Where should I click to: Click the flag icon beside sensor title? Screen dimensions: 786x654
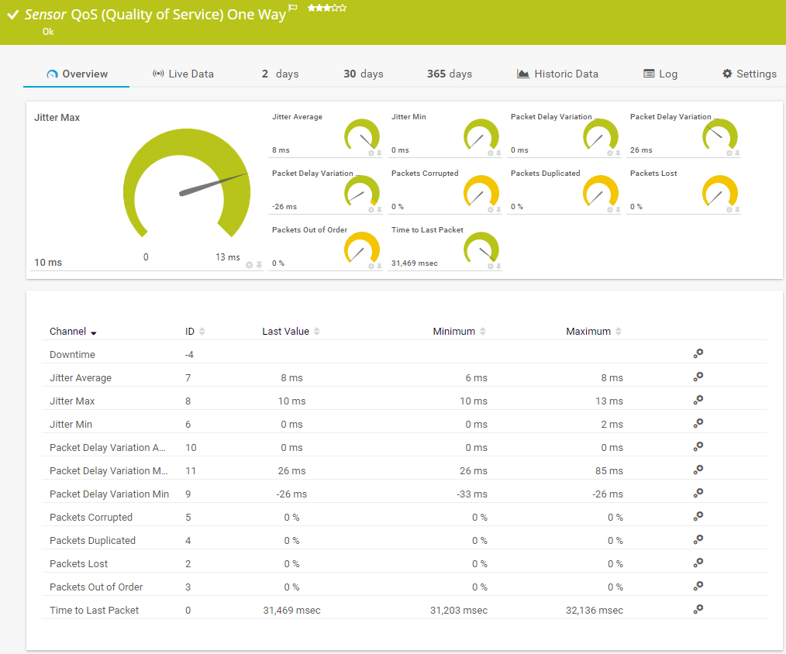pos(293,8)
